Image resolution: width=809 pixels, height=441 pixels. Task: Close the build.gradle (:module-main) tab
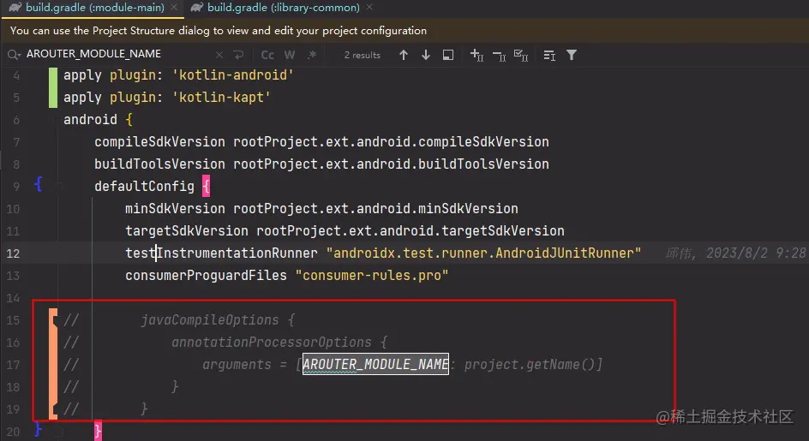point(174,7)
